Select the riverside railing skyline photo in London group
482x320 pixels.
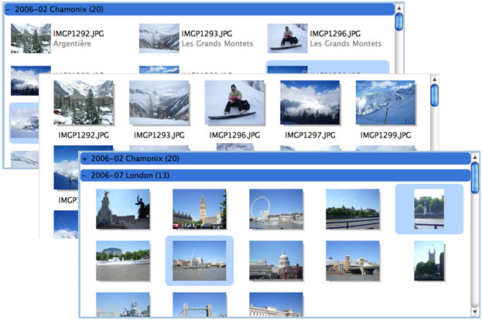pos(353,209)
